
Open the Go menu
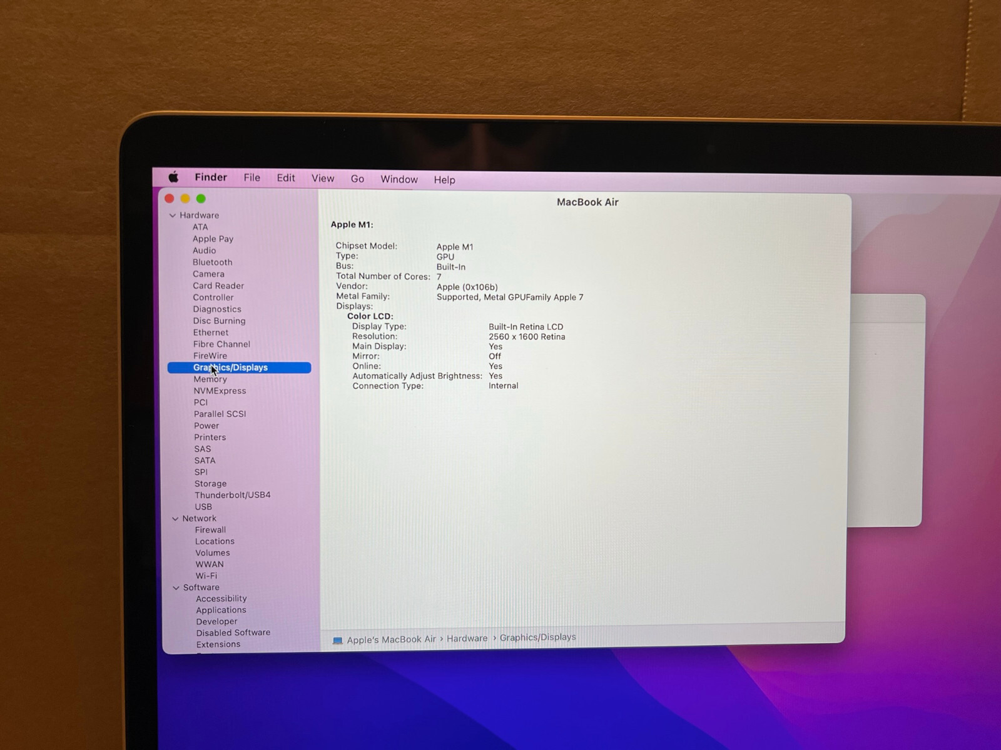point(357,179)
